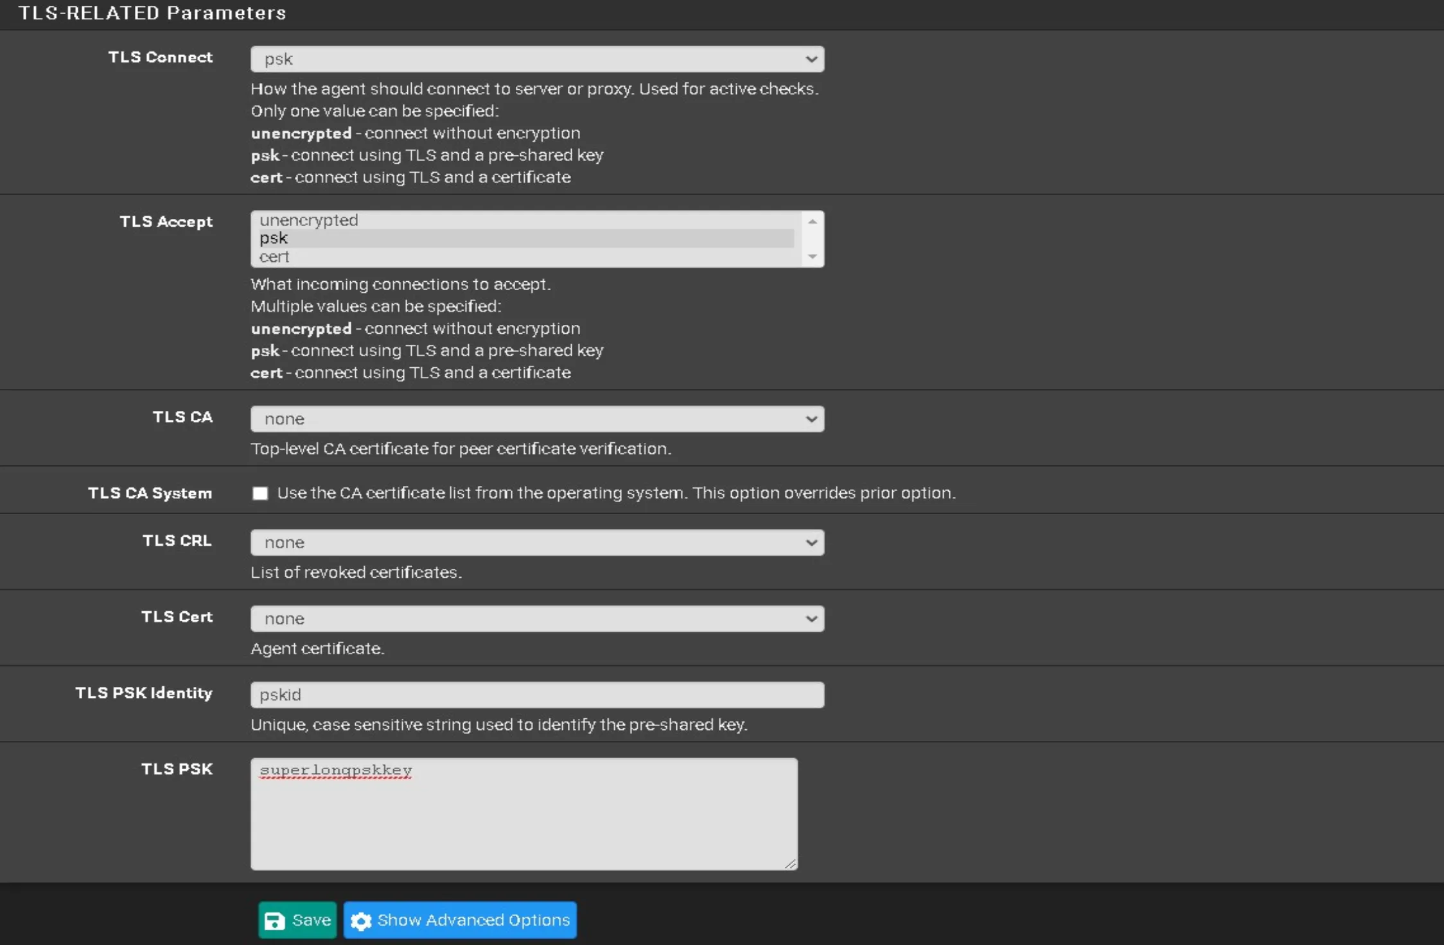Select psk in the TLS Accept list
1444x945 pixels.
point(450,238)
